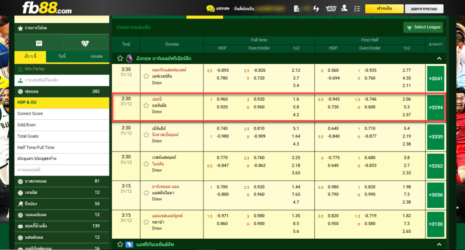Viewport: 465px width, 250px height.
Task: Favorite the Chelsea vs Bournemouth match star
Action: pos(146,105)
